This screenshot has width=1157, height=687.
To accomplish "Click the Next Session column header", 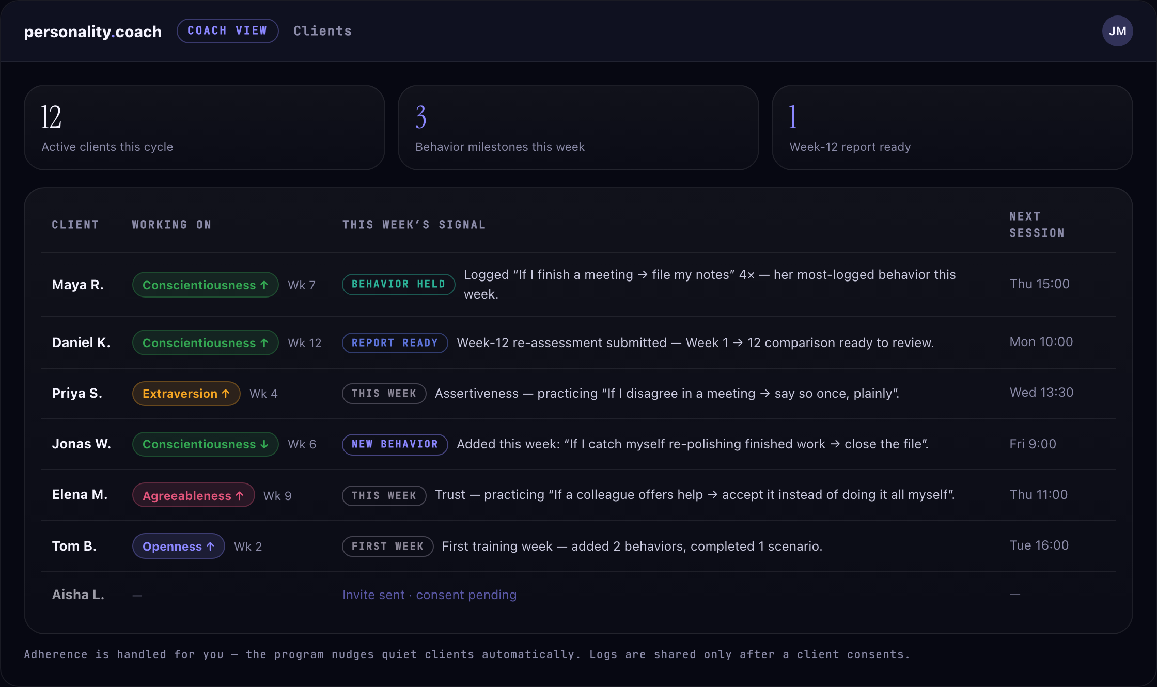I will [1037, 225].
